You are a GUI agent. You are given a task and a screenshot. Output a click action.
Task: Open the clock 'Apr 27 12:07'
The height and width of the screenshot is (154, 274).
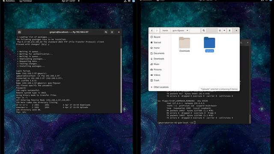point(68,1)
